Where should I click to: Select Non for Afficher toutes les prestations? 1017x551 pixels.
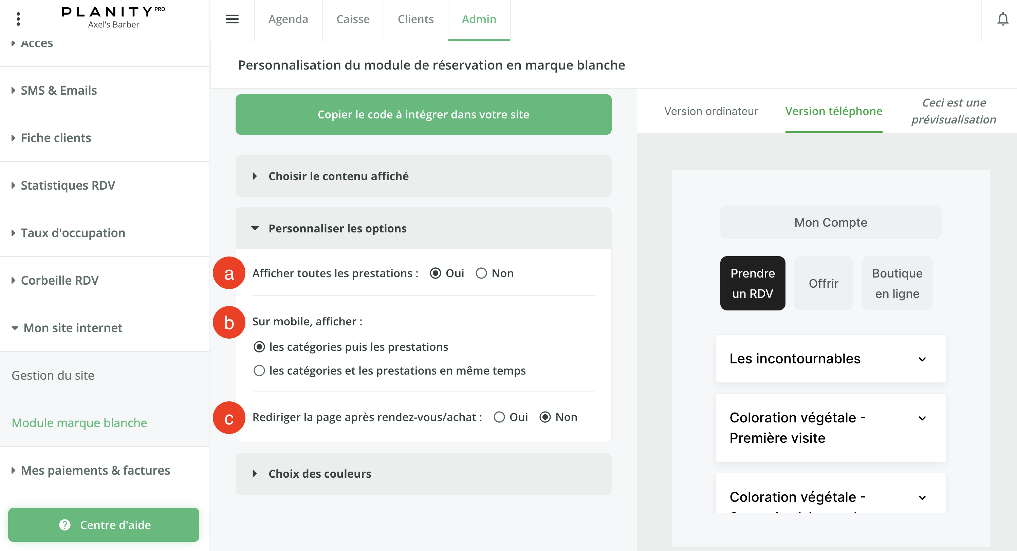pyautogui.click(x=481, y=273)
